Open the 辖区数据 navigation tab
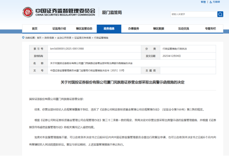Viewport: 229px width, 156px height. pos(159,28)
